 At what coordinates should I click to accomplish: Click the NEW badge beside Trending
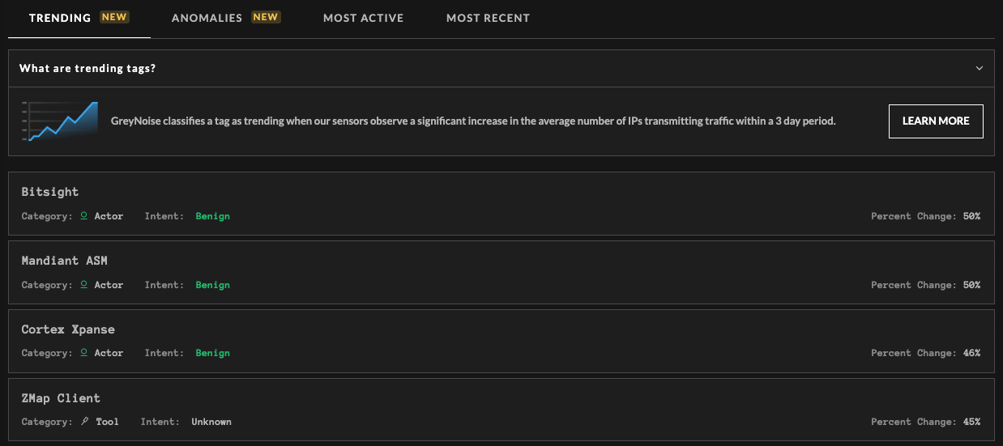pyautogui.click(x=114, y=17)
